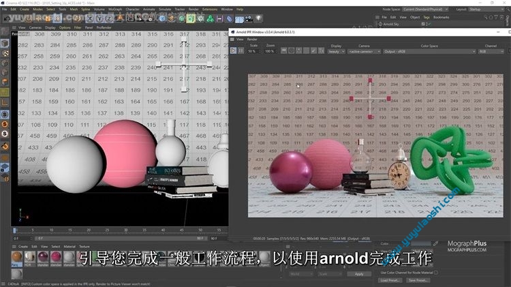Open the Layout Startup dropdown
Screen dimensions: 511x287
click(x=485, y=9)
